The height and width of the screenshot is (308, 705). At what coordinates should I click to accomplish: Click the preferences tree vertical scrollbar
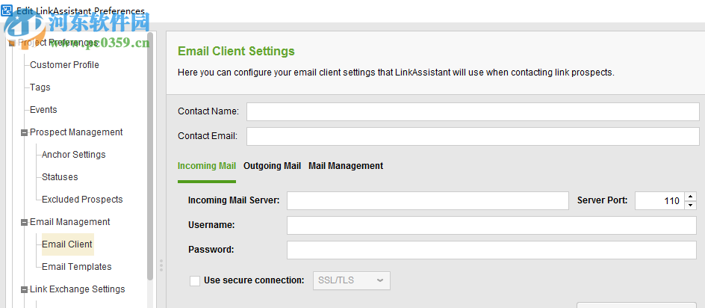[x=150, y=156]
